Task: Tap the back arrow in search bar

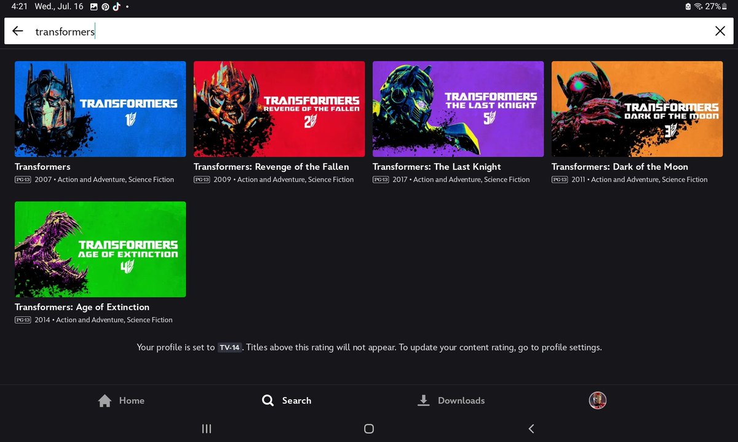Action: point(17,31)
